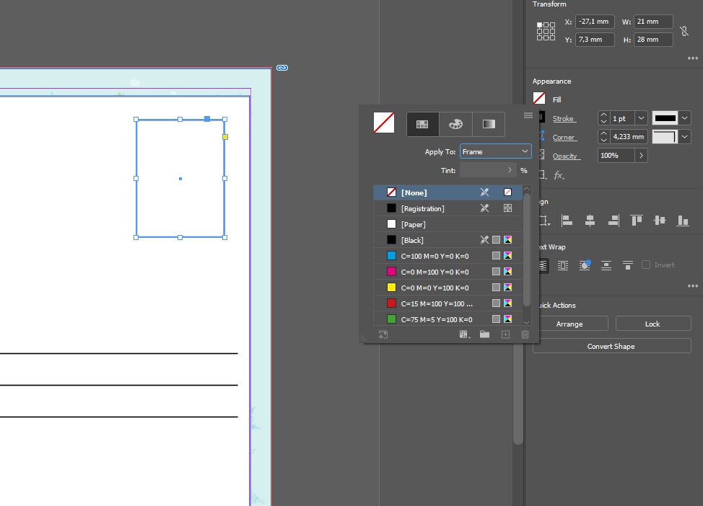Image resolution: width=703 pixels, height=506 pixels.
Task: Set center reference point in Transform proxy
Action: point(546,30)
